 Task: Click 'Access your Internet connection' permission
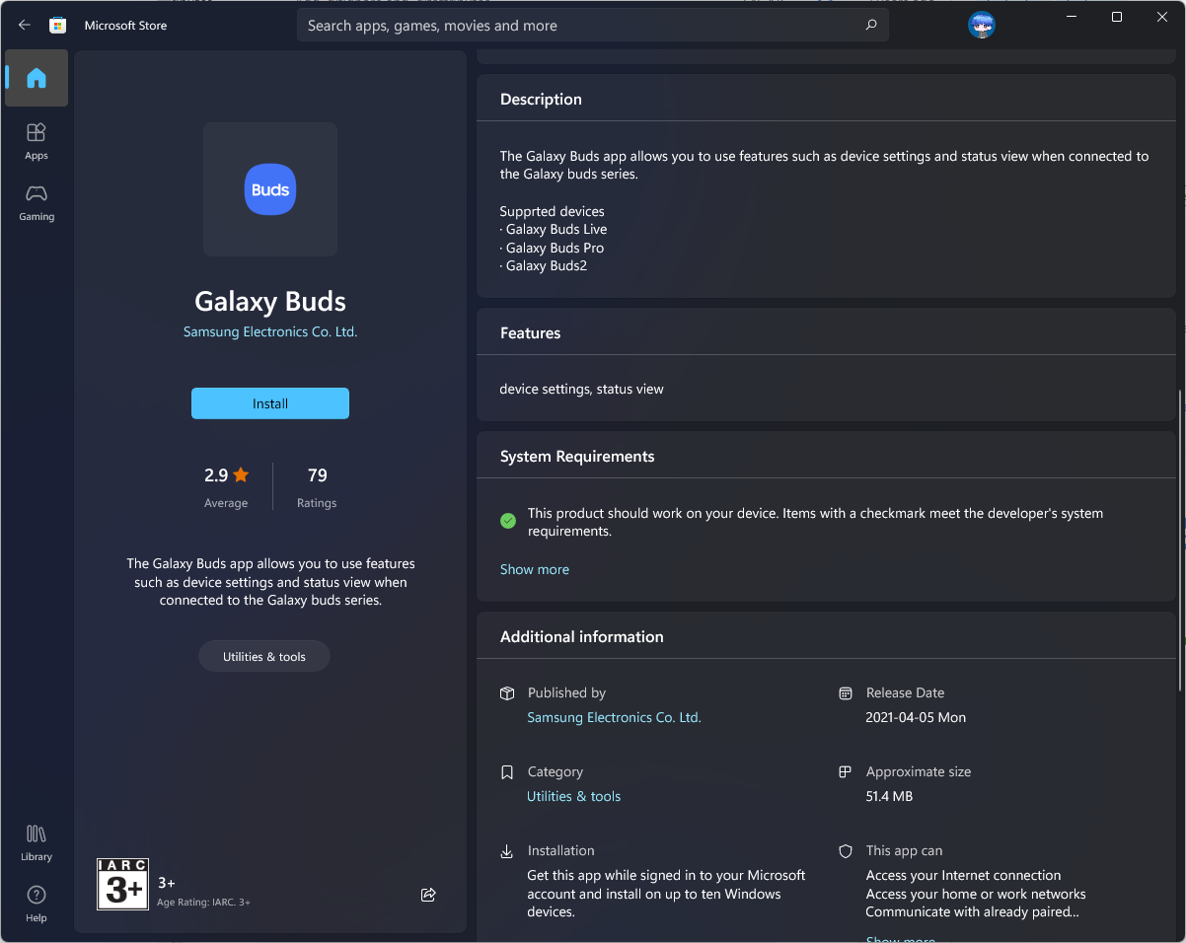point(964,876)
